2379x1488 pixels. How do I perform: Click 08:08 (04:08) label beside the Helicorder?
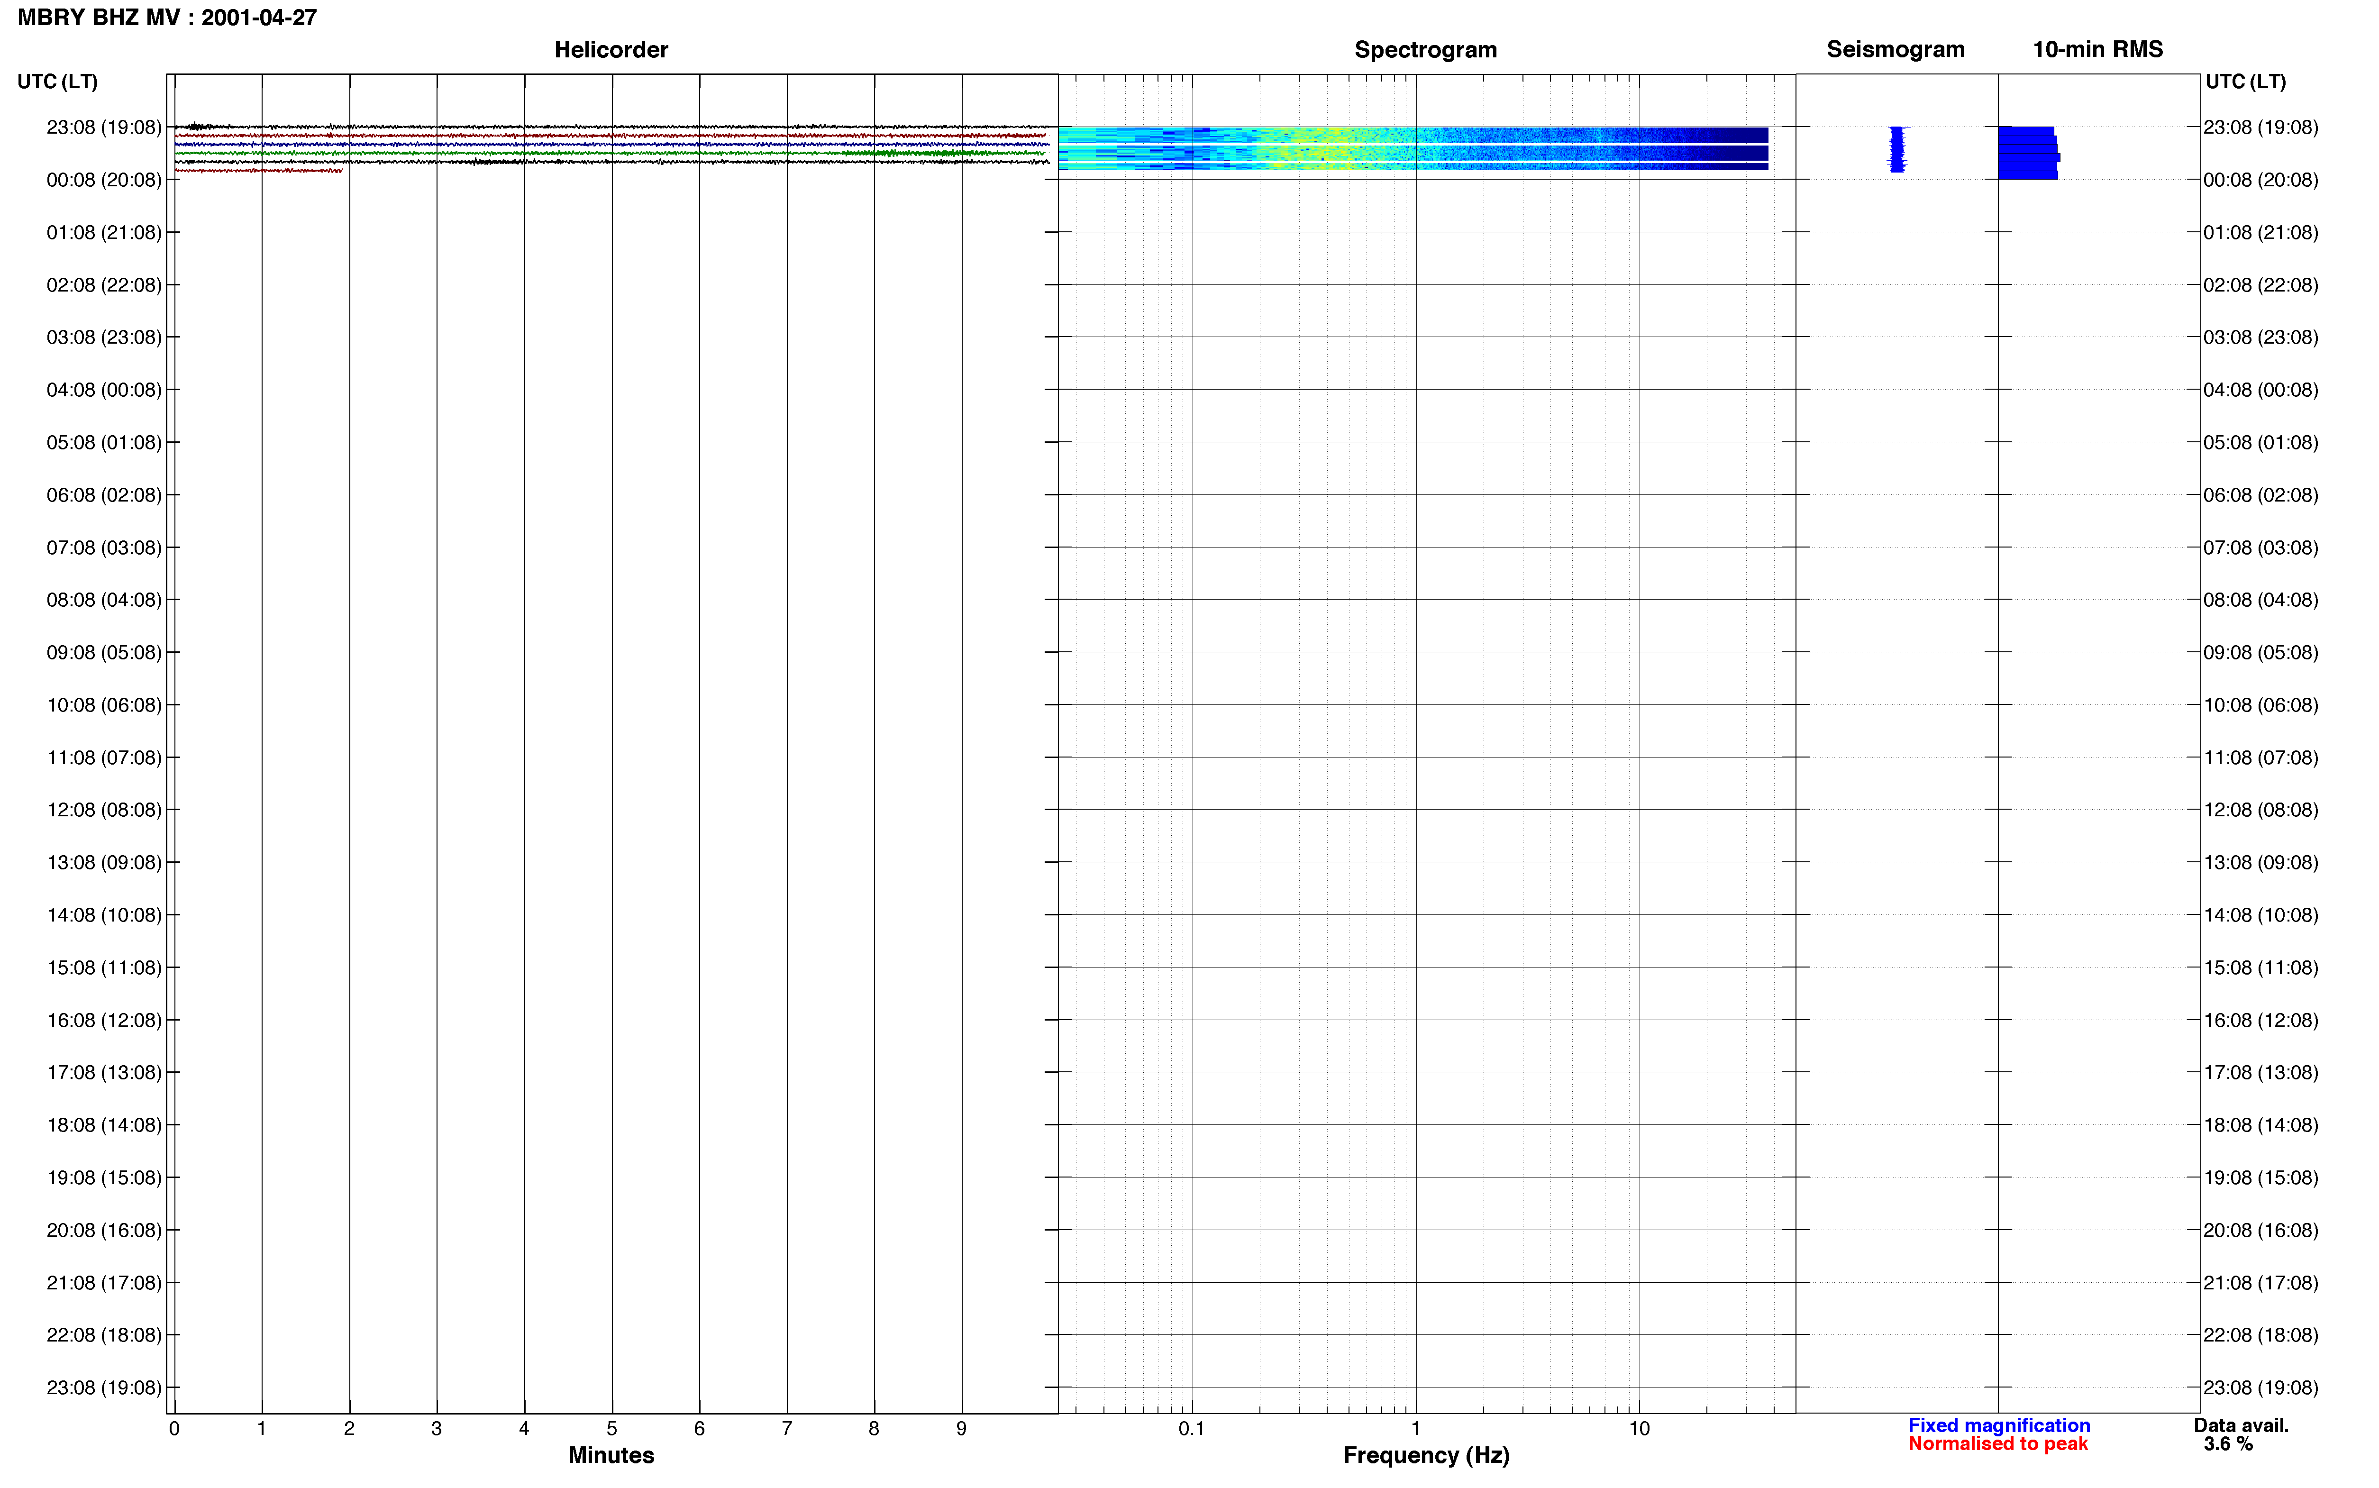pos(104,599)
